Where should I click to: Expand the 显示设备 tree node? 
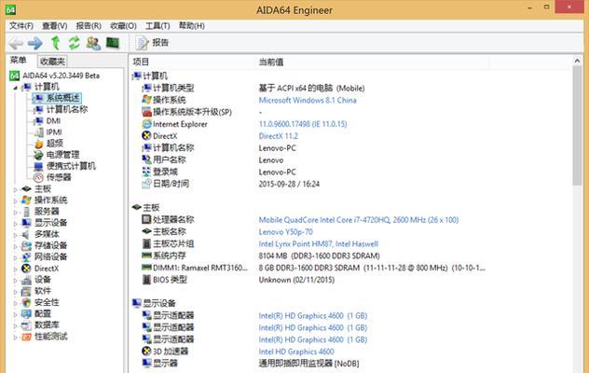pos(16,224)
